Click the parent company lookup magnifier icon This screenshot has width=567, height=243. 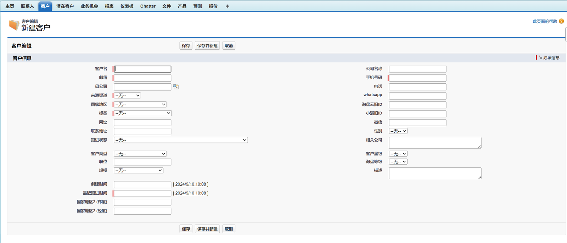175,87
